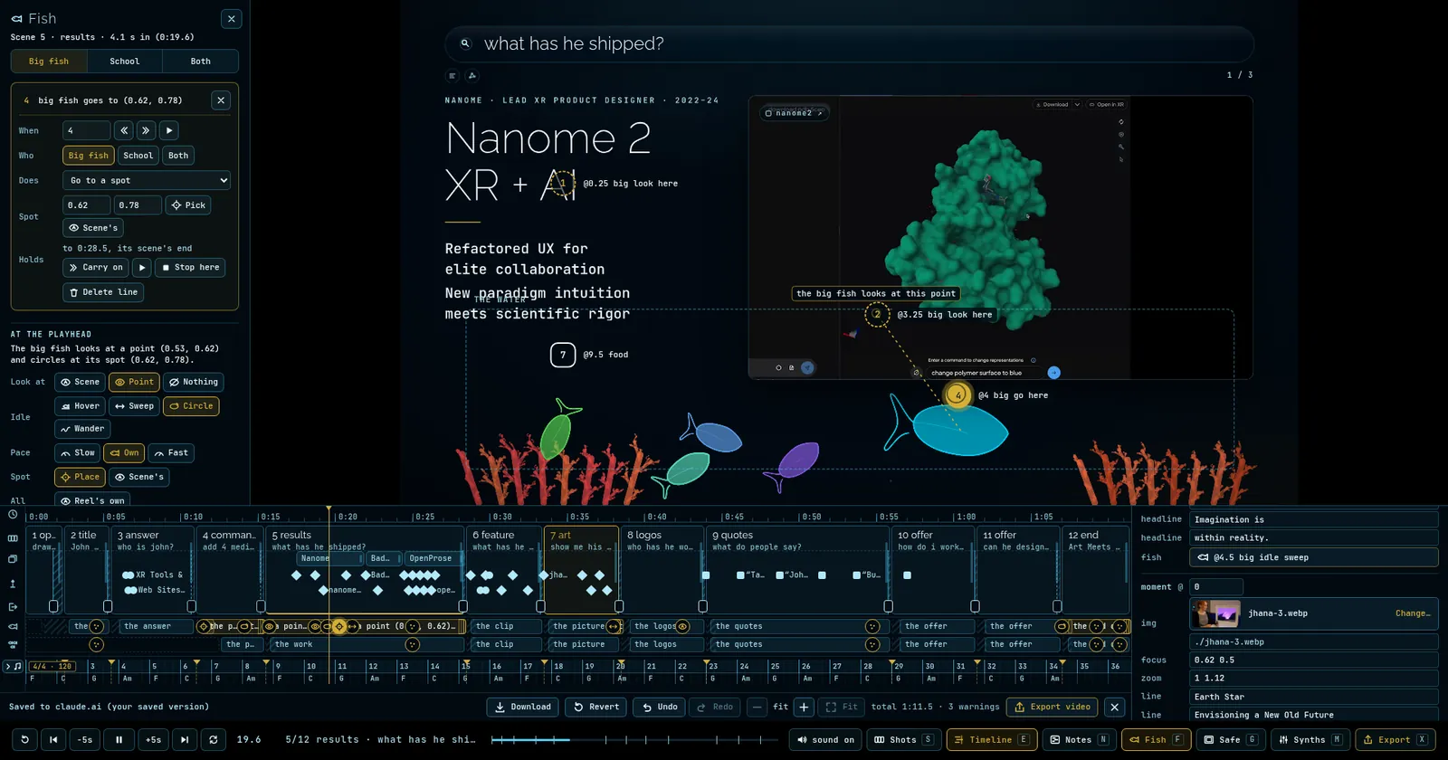Revert to saved version

596,707
